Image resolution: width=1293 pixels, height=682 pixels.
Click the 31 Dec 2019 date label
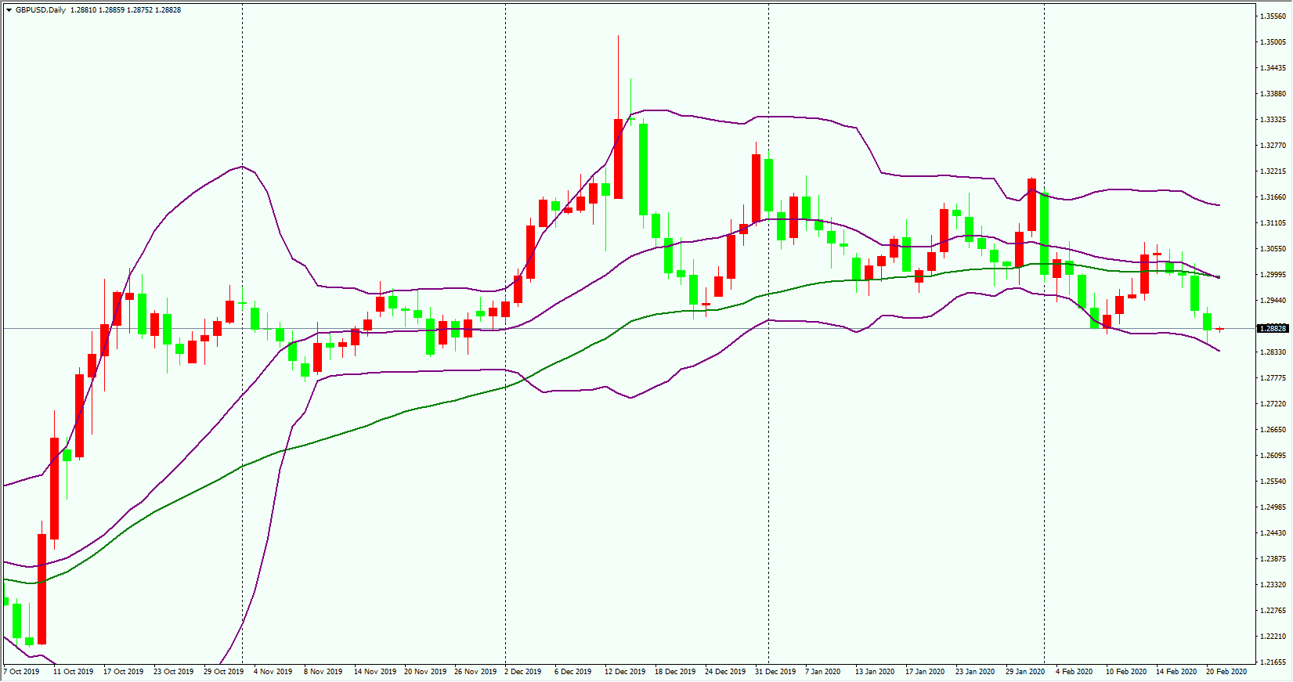[x=775, y=671]
